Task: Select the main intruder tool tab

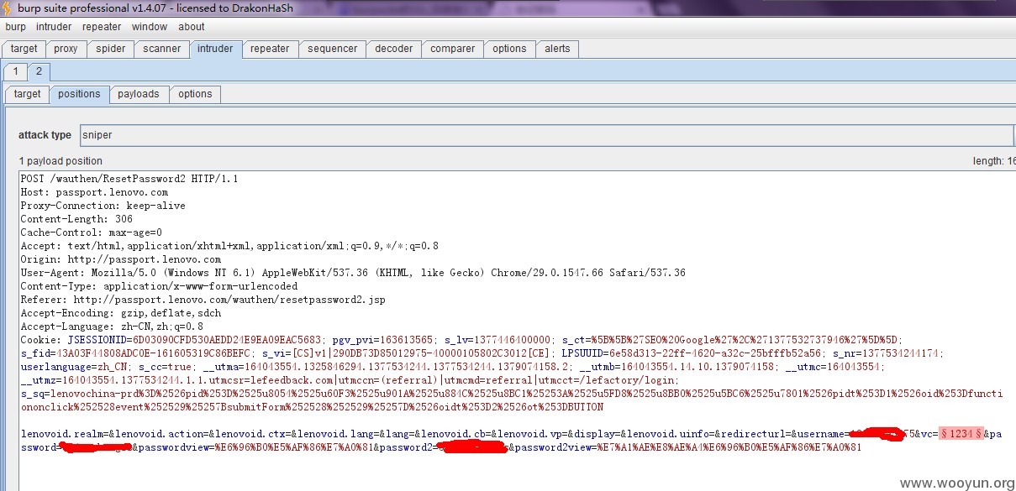Action: click(x=215, y=49)
